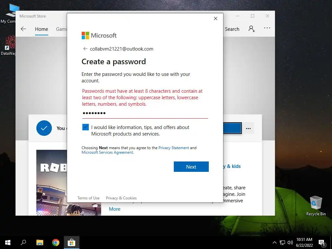Open the Recycle Bin on the desktop
Viewport: 332px width, 249px height.
[316, 206]
